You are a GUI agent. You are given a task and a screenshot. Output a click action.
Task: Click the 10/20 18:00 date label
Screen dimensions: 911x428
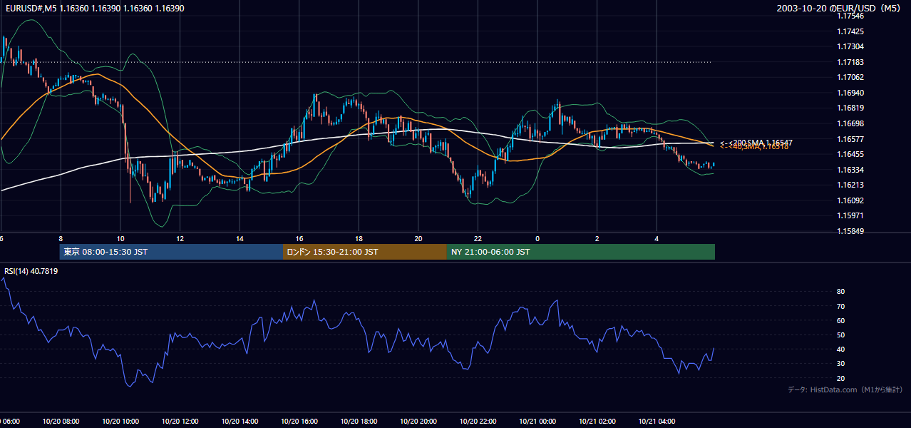click(359, 422)
